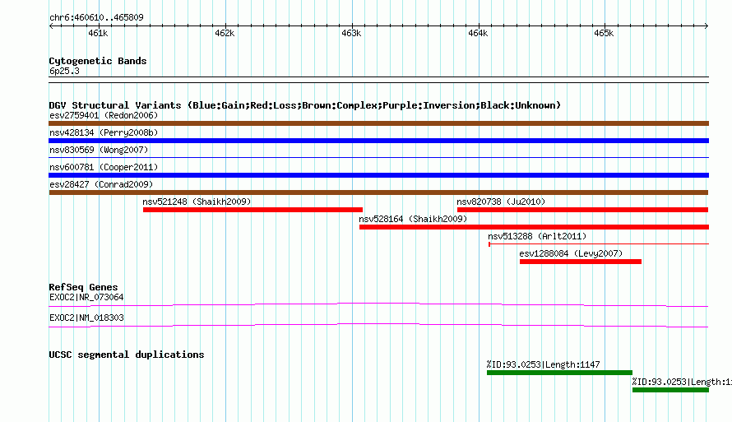732x422 pixels.
Task: Click the 463k ruler tick label
Action: point(351,33)
